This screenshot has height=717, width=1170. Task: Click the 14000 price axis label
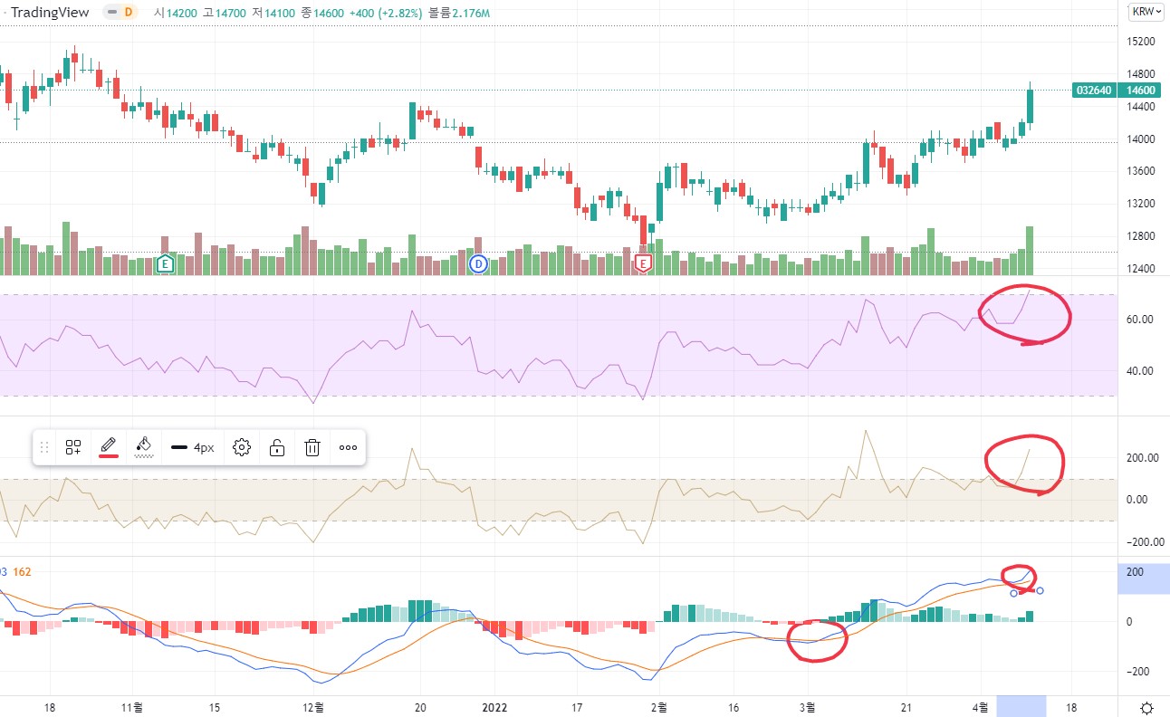pos(1140,139)
